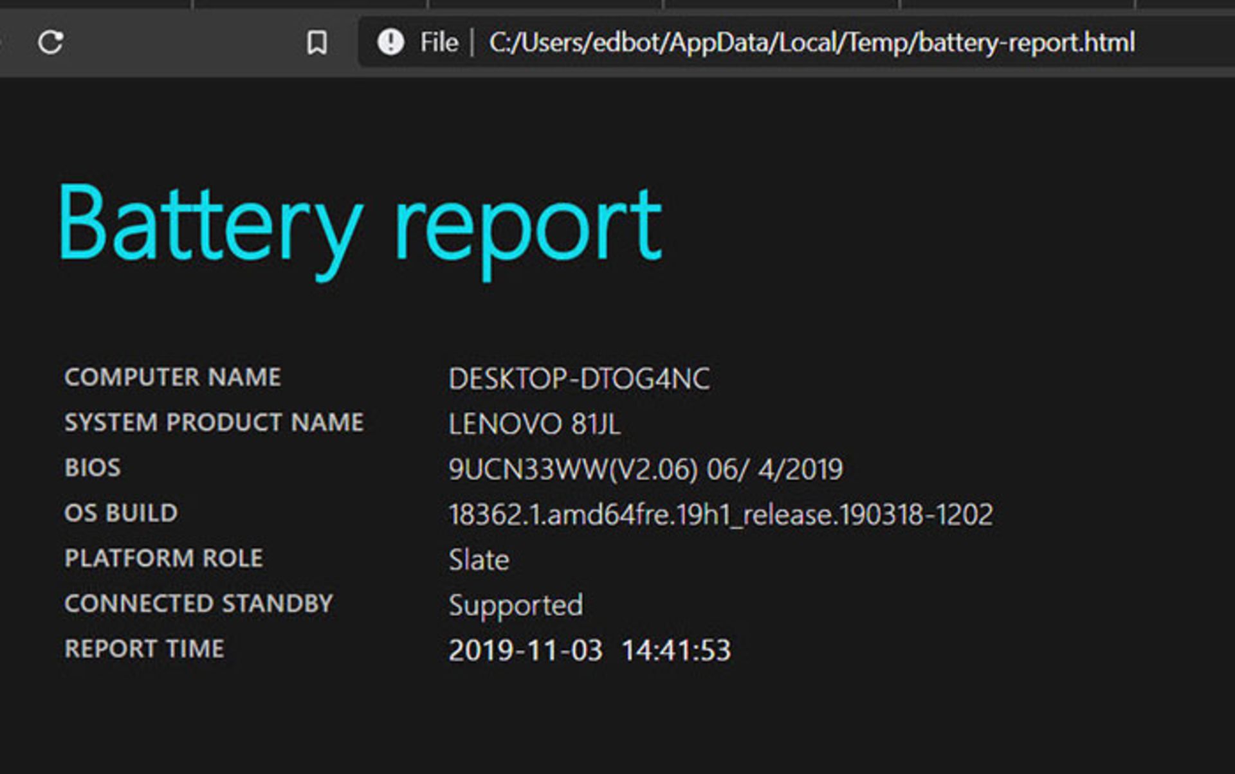This screenshot has height=774, width=1235.
Task: Click the LENOVO 81JL product value
Action: coord(534,424)
